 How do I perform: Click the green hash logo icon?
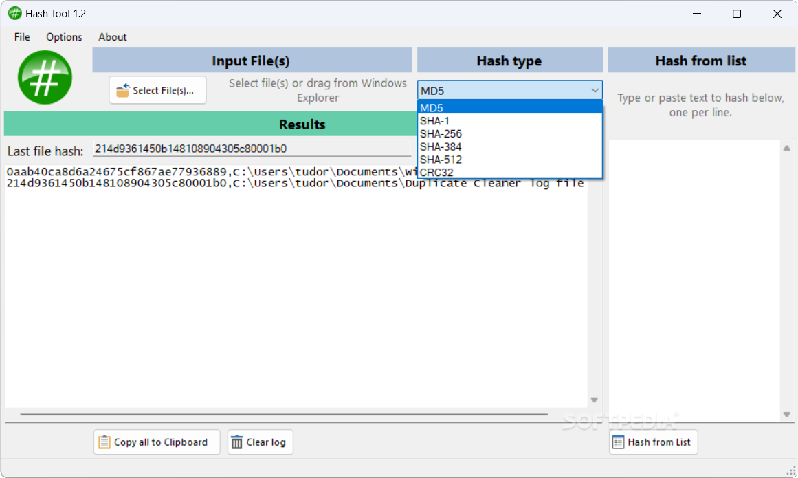click(45, 78)
